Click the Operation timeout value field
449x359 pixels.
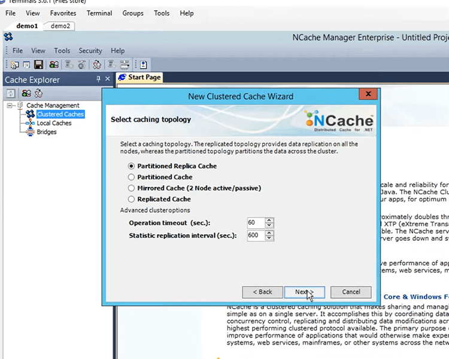[256, 223]
